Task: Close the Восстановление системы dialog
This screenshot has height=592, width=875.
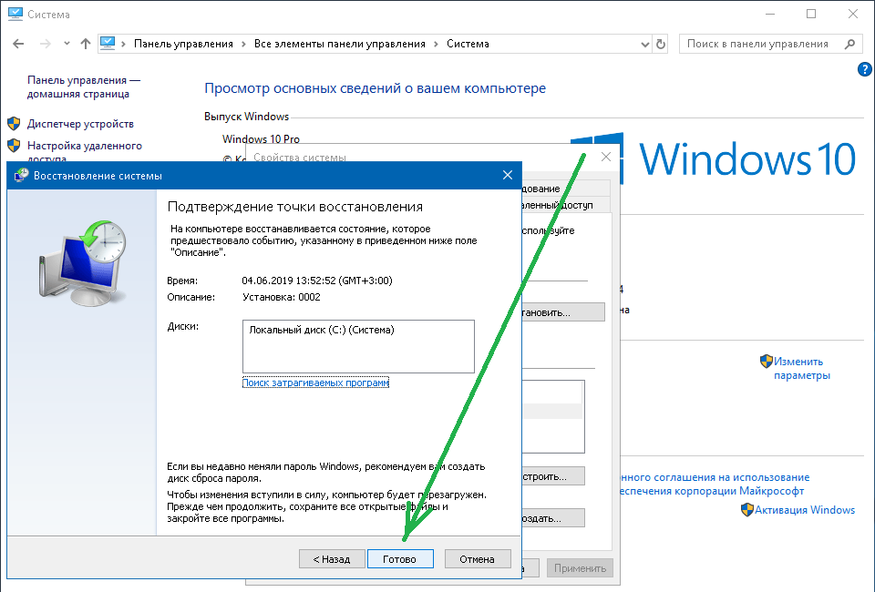Action: tap(508, 175)
